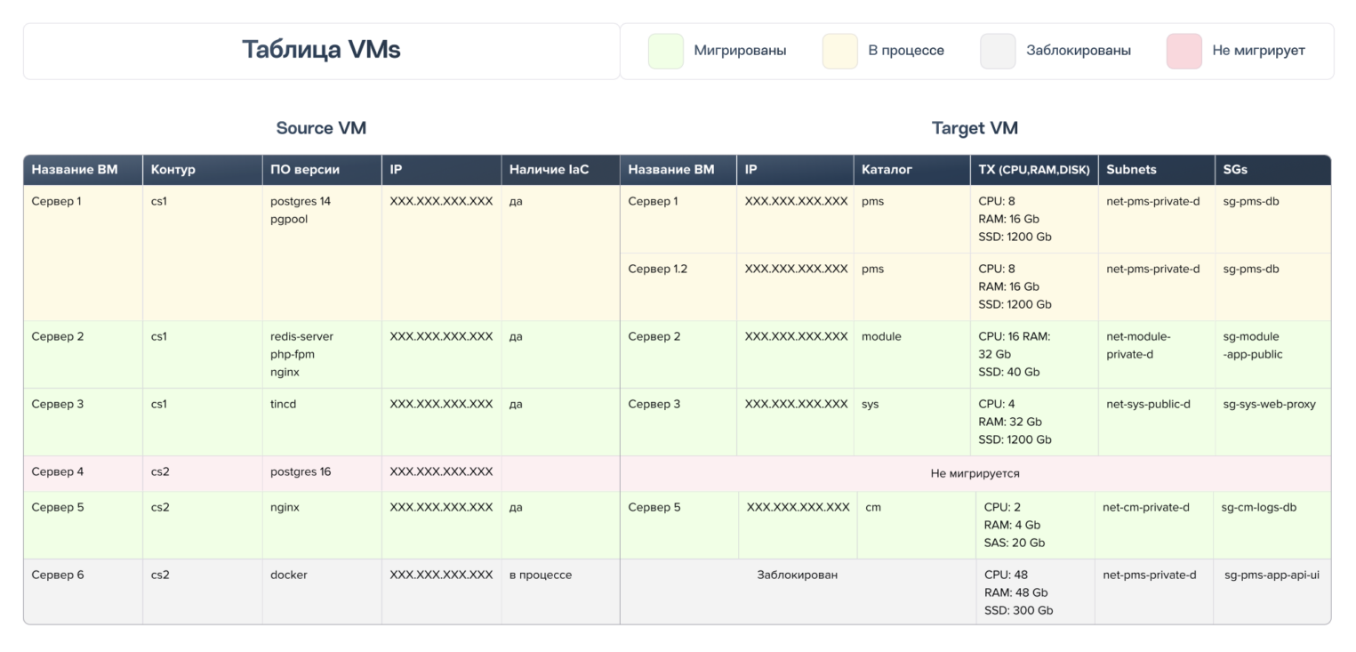Select the sg-sys-web-proxy security group cell
1356x652 pixels.
pos(1269,405)
